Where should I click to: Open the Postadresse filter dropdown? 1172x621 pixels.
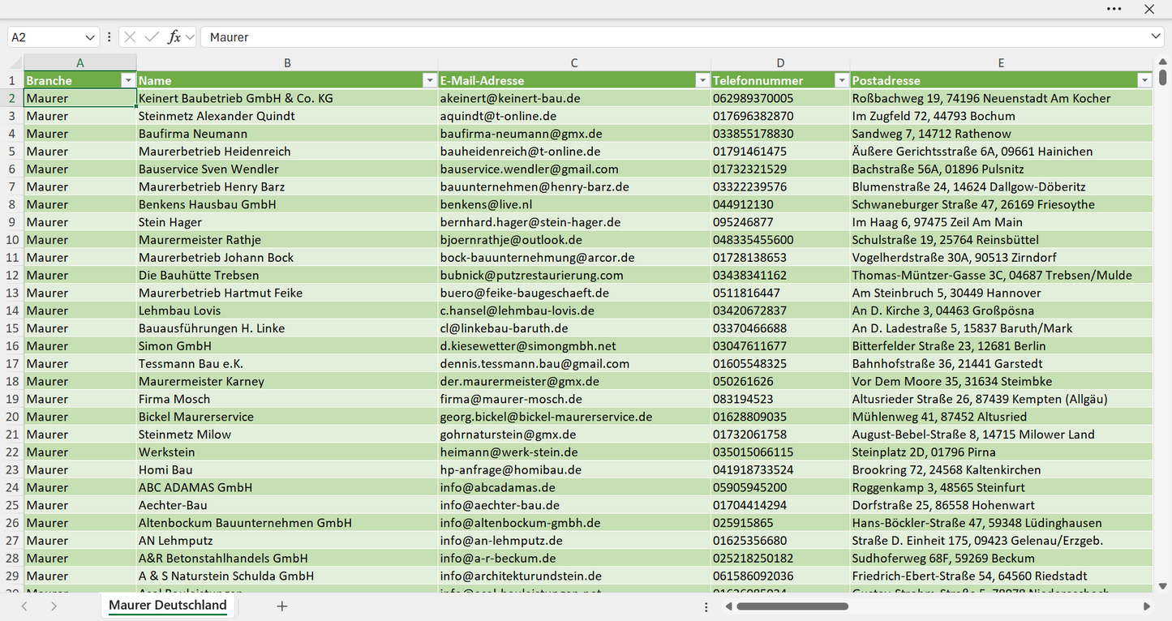point(1144,80)
